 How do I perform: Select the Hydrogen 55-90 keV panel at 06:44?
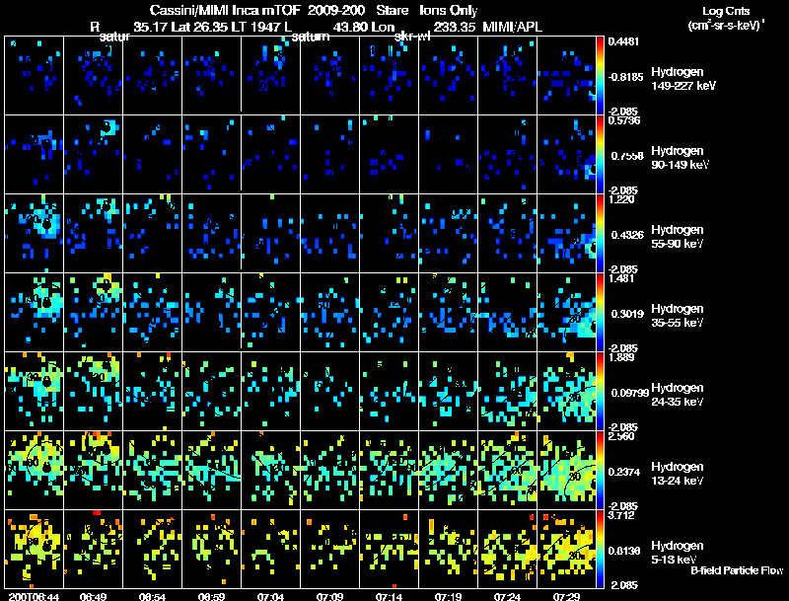tap(35, 234)
